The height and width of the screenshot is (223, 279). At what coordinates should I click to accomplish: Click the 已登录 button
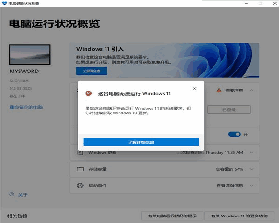(x=228, y=110)
